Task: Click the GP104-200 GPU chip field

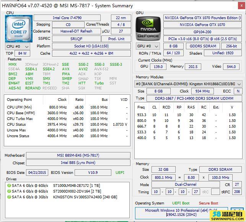Action: click(x=202, y=32)
